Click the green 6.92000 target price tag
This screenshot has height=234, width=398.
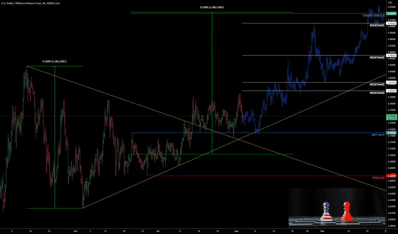click(391, 14)
